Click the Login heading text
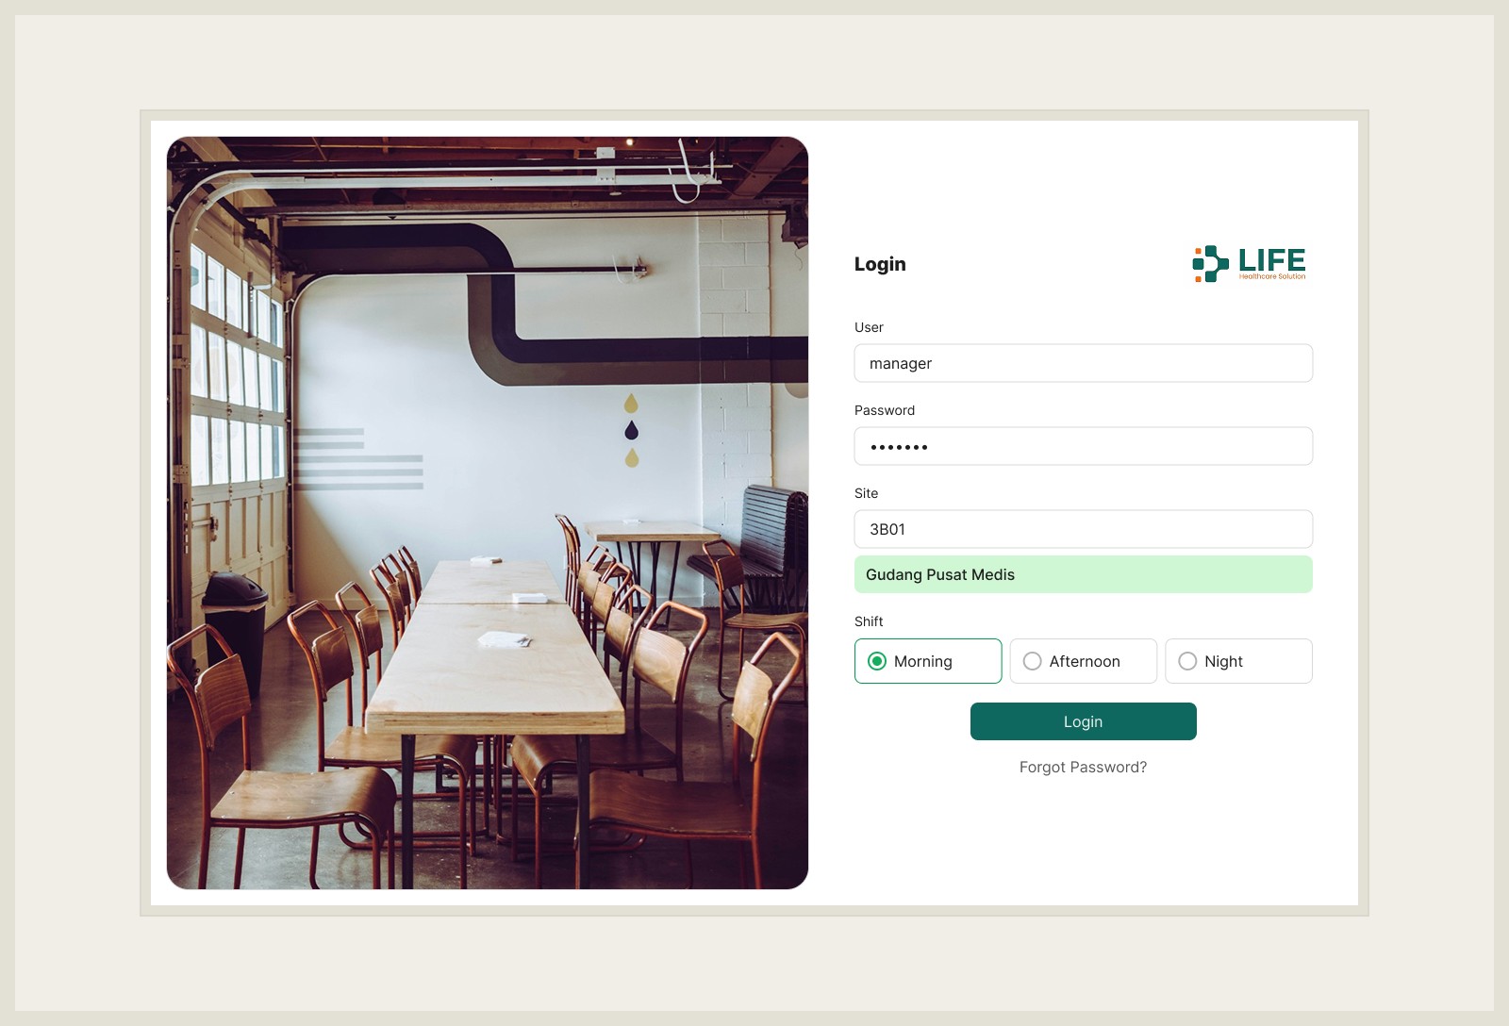The height and width of the screenshot is (1026, 1509). (x=880, y=264)
